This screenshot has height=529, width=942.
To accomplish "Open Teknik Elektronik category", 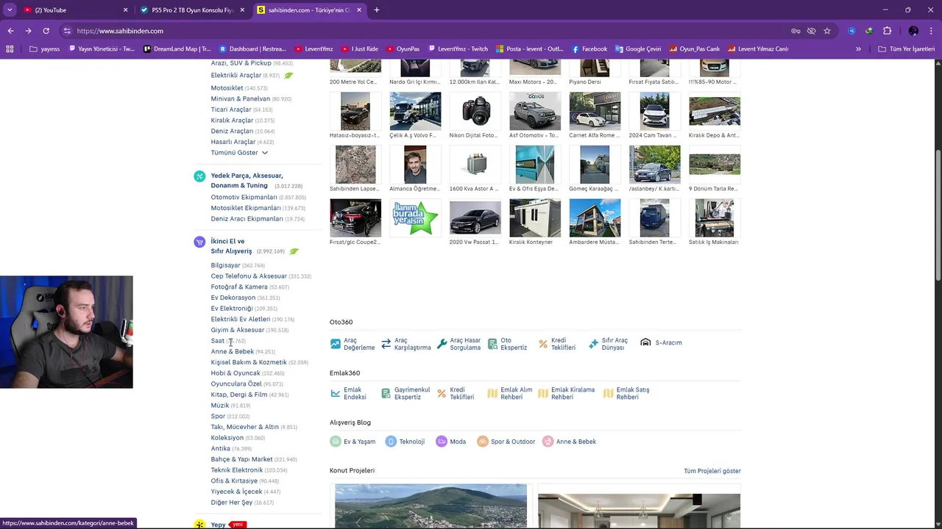I will click(237, 470).
